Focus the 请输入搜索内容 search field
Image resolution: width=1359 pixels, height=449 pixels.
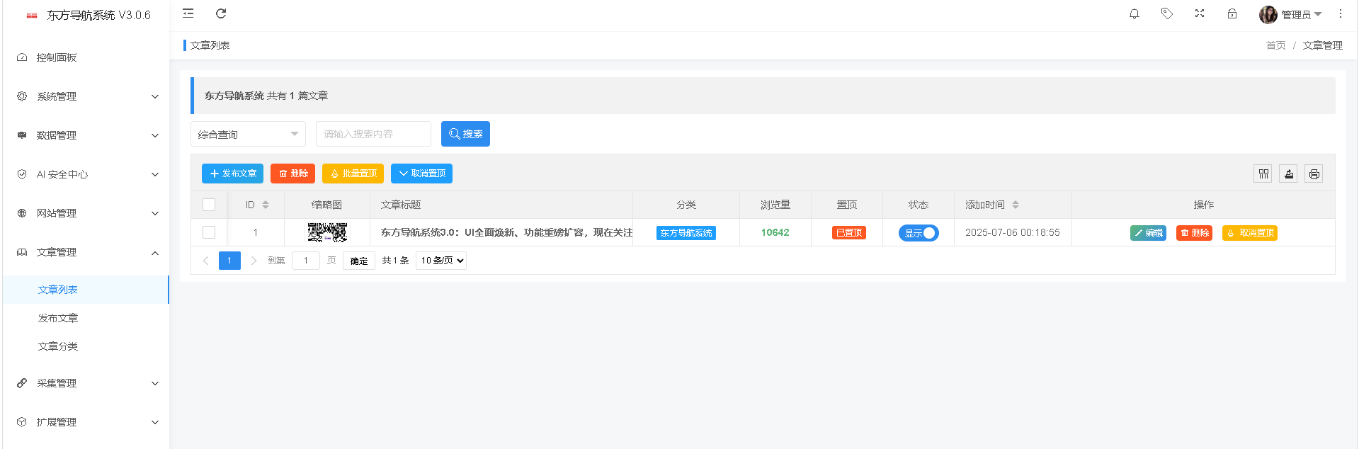tap(373, 134)
